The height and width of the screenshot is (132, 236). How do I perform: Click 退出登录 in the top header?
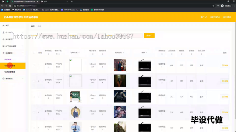(x=227, y=17)
